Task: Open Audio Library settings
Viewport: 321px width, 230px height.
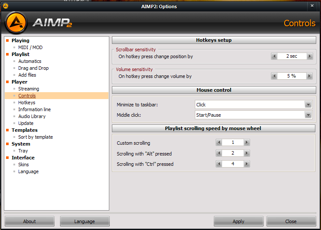Action: point(32,116)
